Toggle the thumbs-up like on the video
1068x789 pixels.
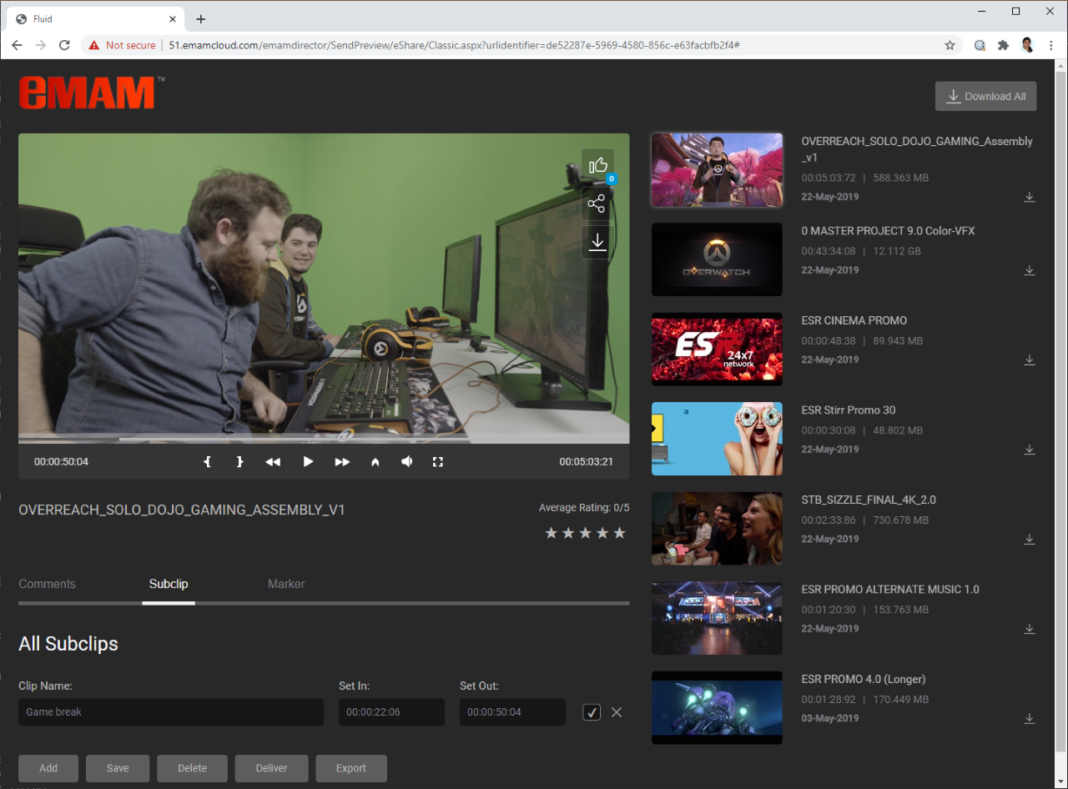(x=597, y=164)
